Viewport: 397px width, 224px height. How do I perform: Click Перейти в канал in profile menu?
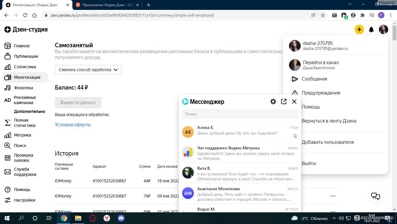[336, 65]
